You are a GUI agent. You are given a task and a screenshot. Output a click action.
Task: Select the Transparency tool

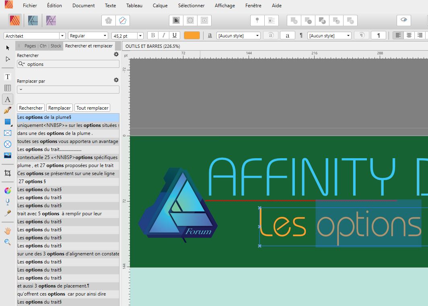pyautogui.click(x=8, y=202)
